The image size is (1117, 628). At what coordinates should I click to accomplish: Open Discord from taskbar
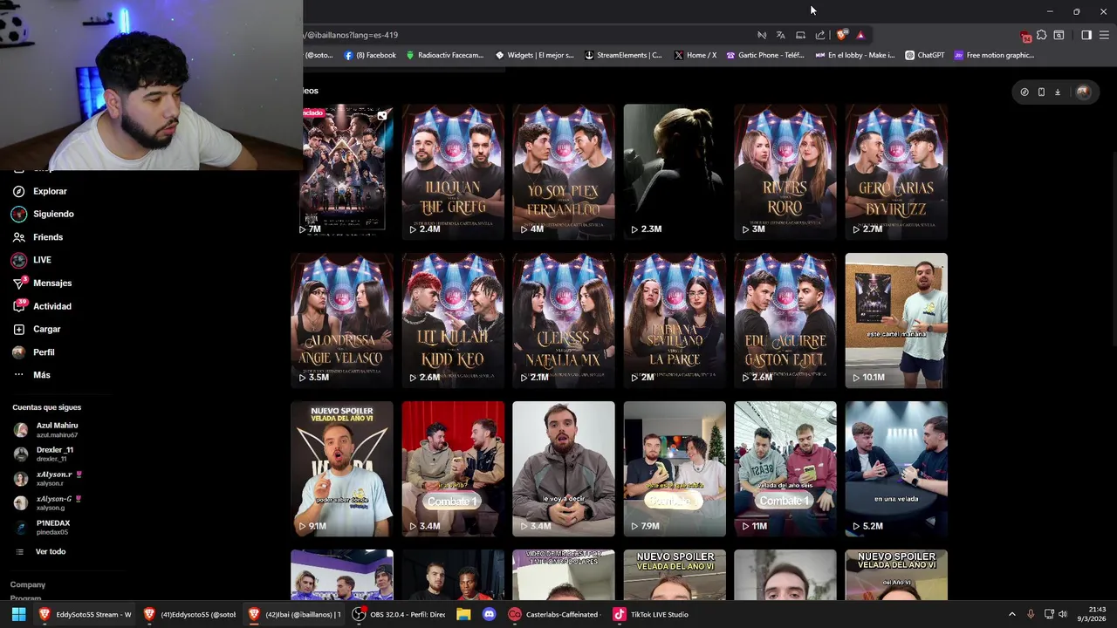[x=489, y=614]
